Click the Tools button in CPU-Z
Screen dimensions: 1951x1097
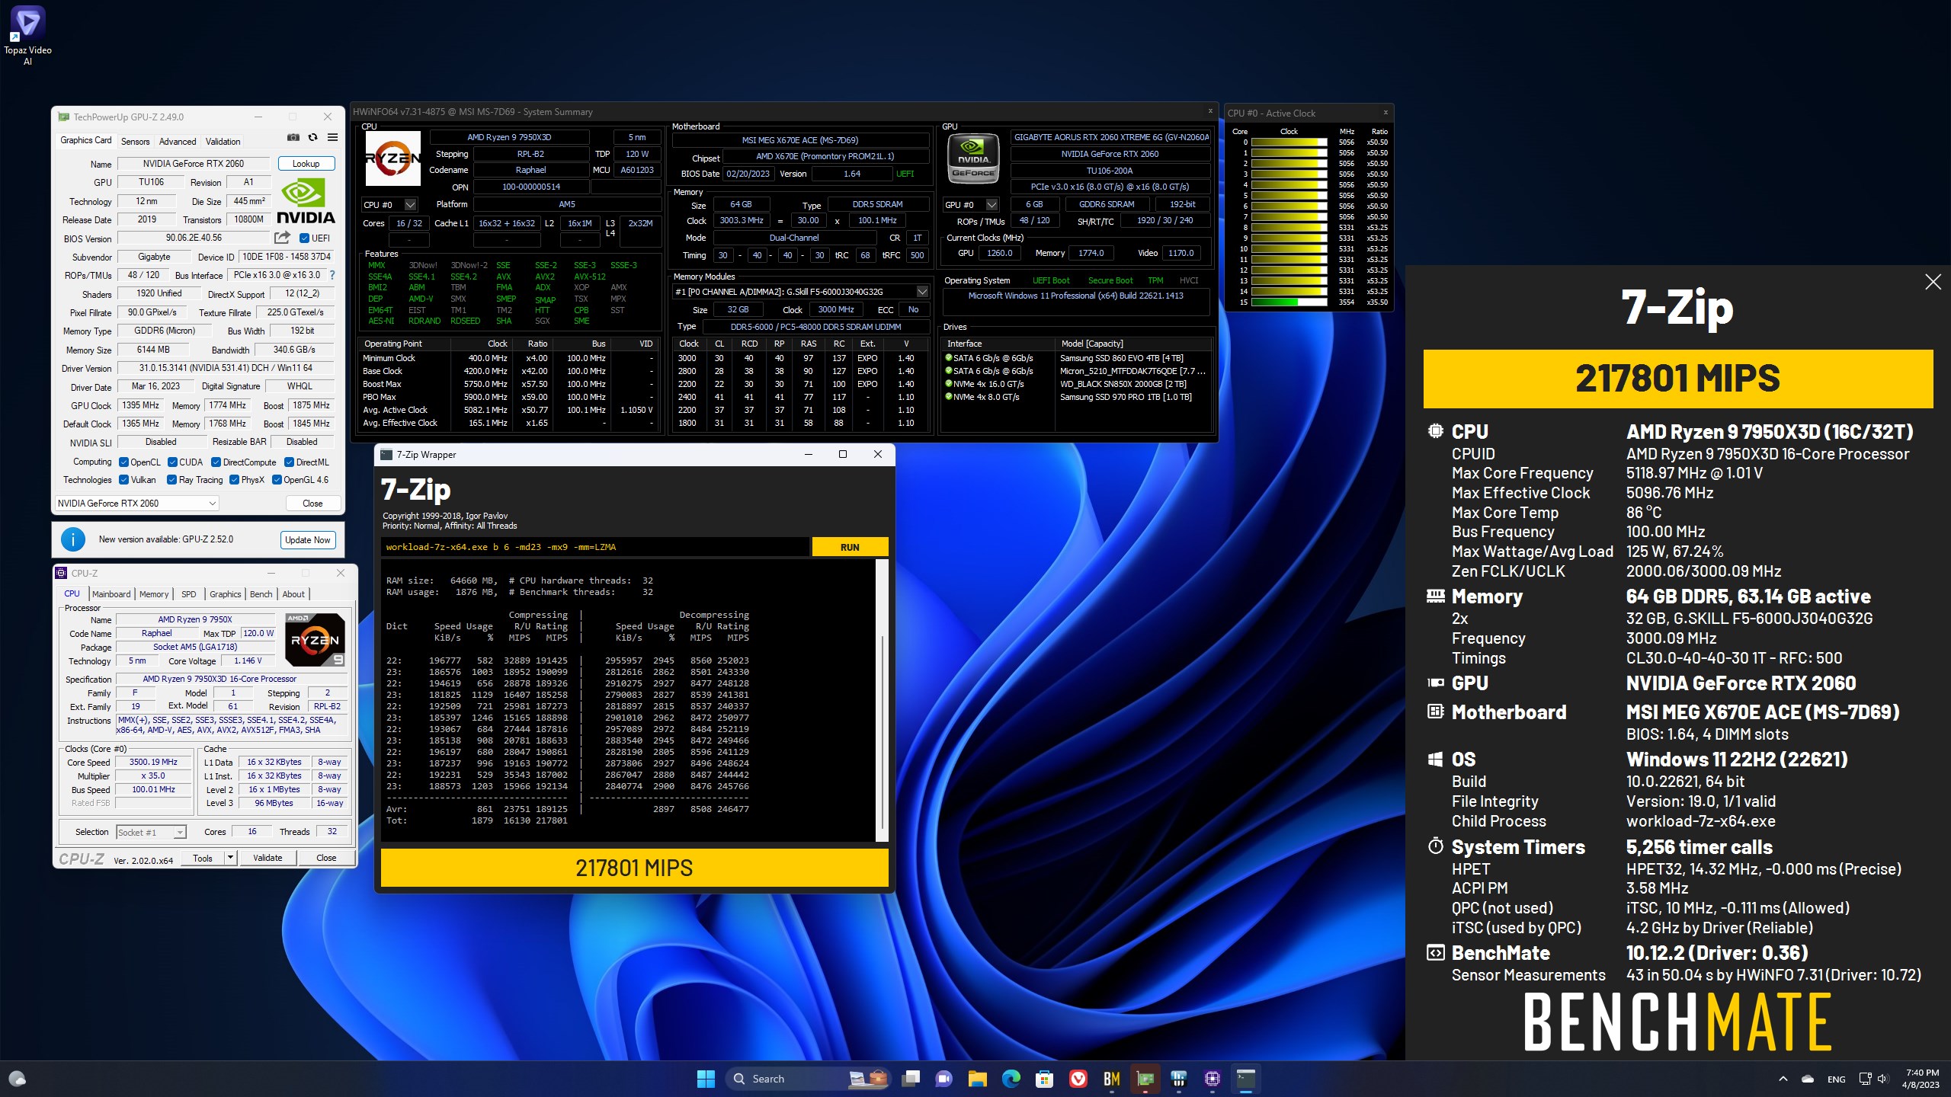point(203,858)
